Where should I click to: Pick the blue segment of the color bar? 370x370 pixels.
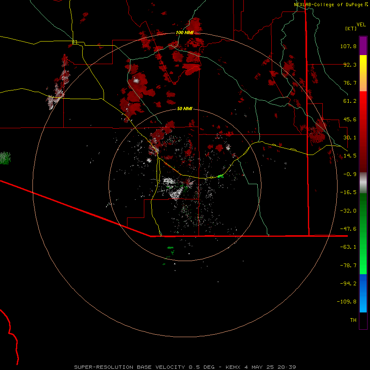(x=363, y=293)
